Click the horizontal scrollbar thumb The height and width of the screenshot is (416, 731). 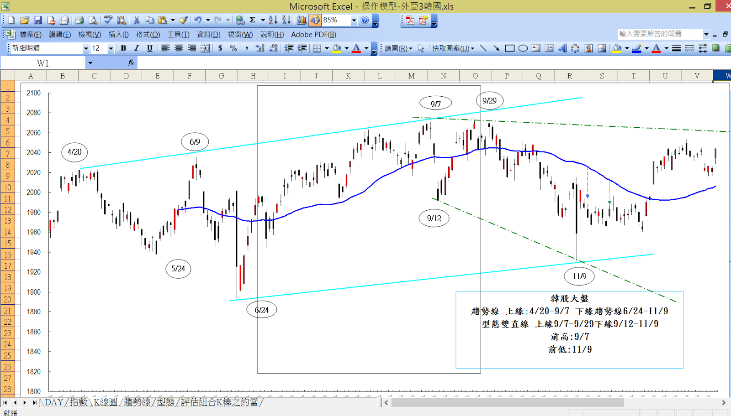(507, 402)
